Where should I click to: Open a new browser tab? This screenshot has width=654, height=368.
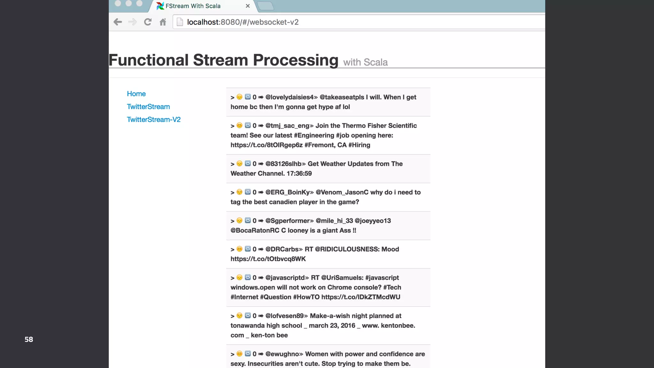265,6
